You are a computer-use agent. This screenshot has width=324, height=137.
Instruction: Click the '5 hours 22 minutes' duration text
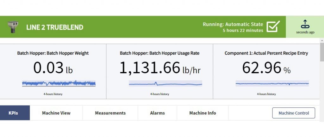click(x=243, y=31)
